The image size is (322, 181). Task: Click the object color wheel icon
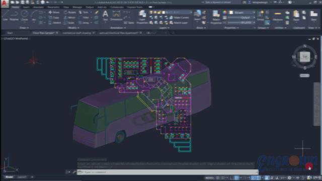click(x=225, y=12)
